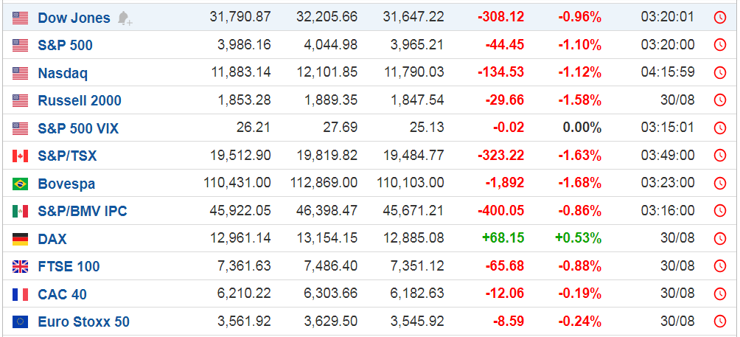The width and height of the screenshot is (740, 337).
Task: Go to the FTSE 100 page
Action: (x=69, y=267)
